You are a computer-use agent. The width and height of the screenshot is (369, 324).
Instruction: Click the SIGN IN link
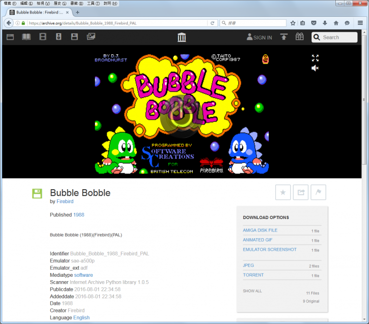click(x=259, y=37)
